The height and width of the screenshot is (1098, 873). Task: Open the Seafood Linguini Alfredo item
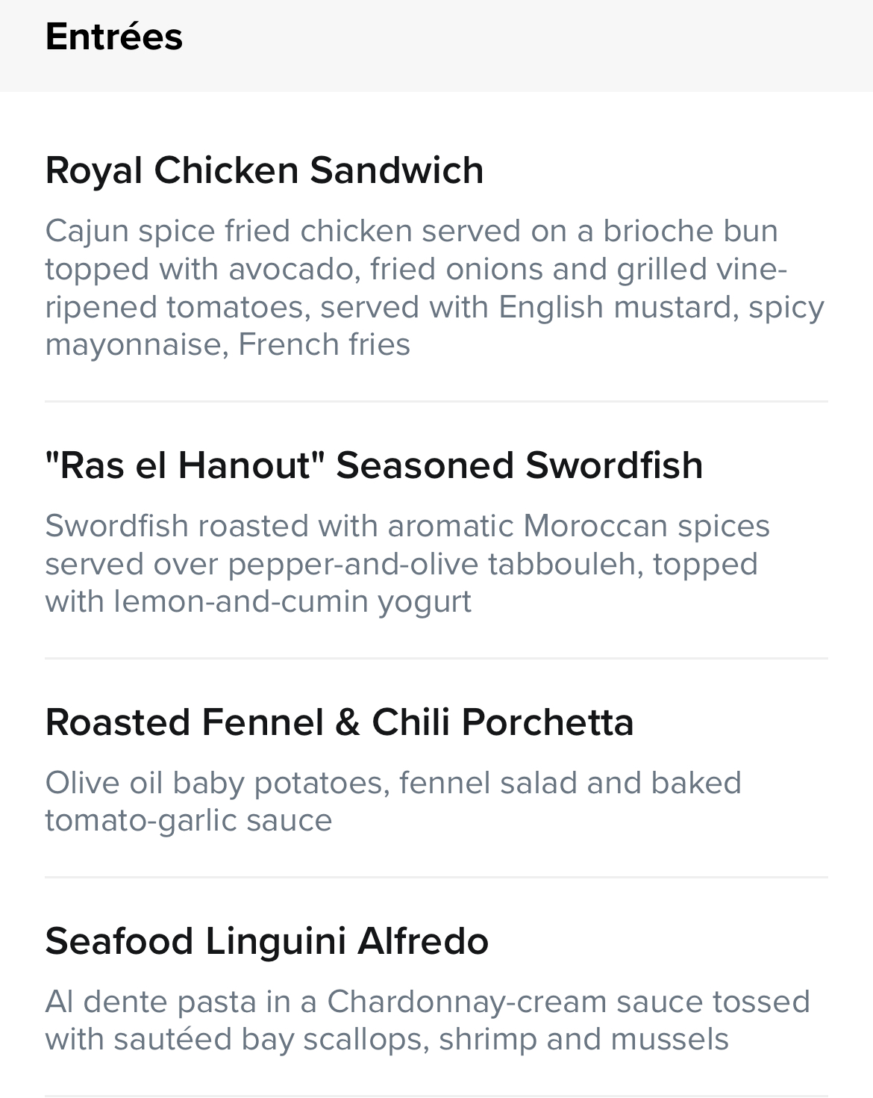click(x=436, y=987)
